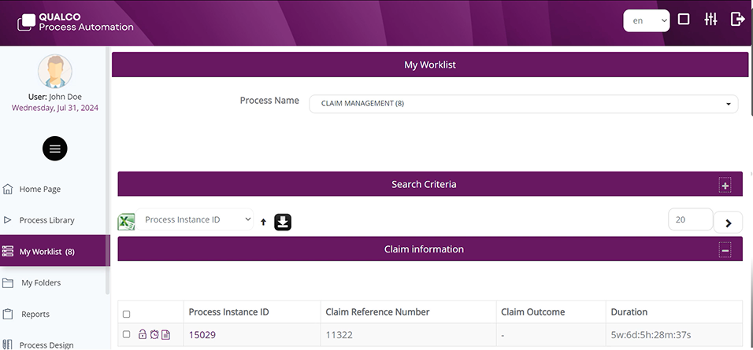The width and height of the screenshot is (753, 350).
Task: Click the date Wednesday, Jul 31, 2024
Action: tap(55, 108)
